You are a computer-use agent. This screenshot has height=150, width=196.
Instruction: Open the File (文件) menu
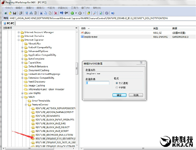click(x=9, y=8)
